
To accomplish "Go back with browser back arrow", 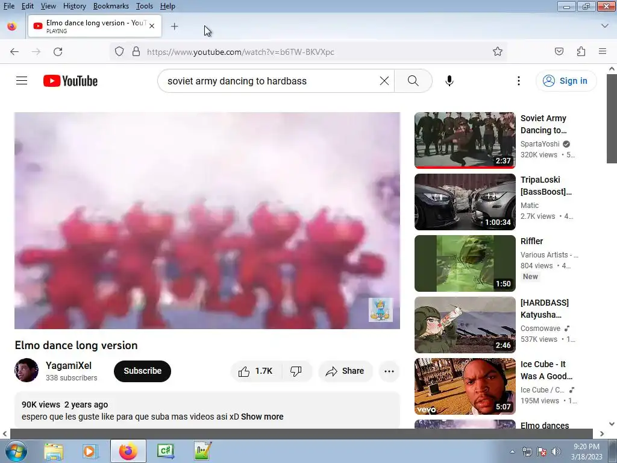I will click(14, 52).
